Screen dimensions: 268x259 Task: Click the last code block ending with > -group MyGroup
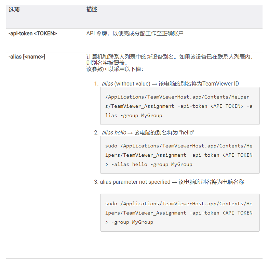pos(180,213)
